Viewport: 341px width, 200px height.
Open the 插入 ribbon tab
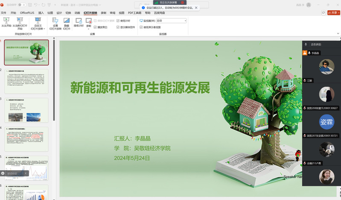[41, 13]
